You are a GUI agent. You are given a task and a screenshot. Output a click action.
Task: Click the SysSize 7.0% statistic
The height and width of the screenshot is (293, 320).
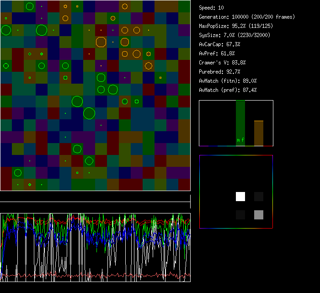234,35
